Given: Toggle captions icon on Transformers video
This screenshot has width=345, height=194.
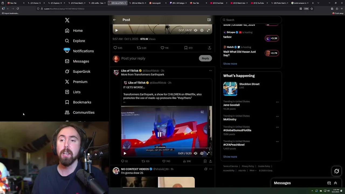Looking at the screenshot, I should [x=202, y=112].
